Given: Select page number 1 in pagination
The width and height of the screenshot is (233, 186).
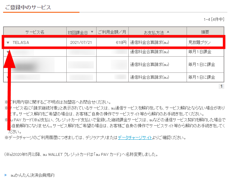Looking at the screenshot, I should click(x=221, y=86).
